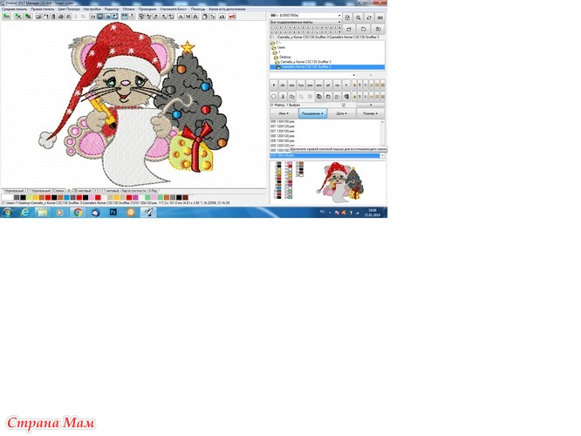Image resolution: width=581 pixels, height=436 pixels.
Task: Pick the last dark brown palette swatch
Action: (x=185, y=197)
